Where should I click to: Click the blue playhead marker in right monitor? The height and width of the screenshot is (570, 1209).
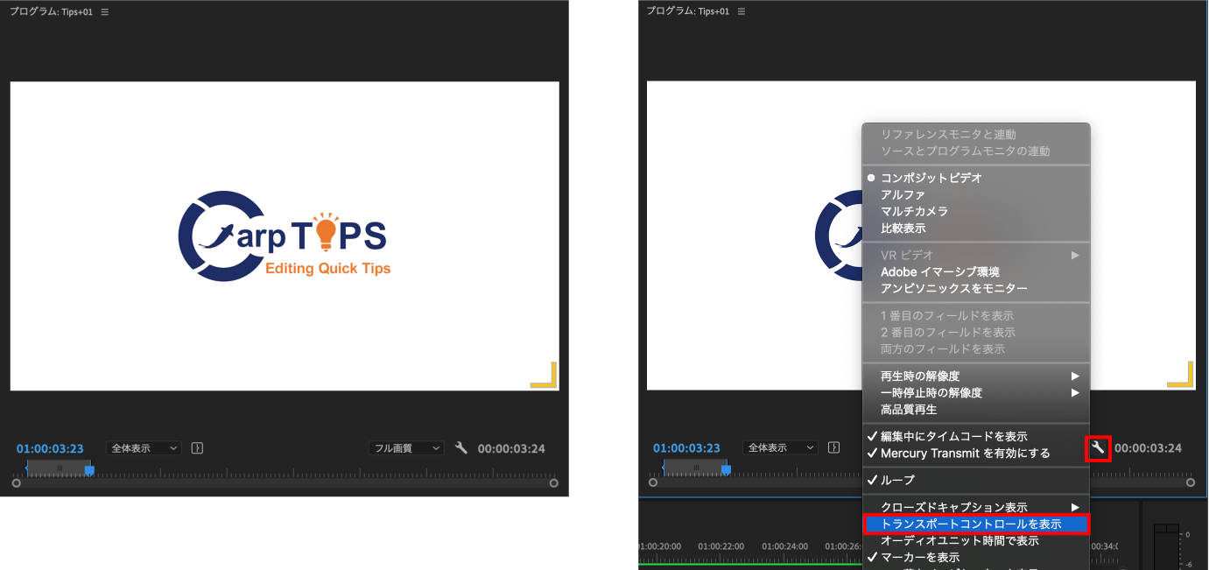726,470
